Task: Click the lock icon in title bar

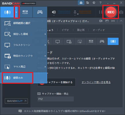Action: (x=81, y=3)
